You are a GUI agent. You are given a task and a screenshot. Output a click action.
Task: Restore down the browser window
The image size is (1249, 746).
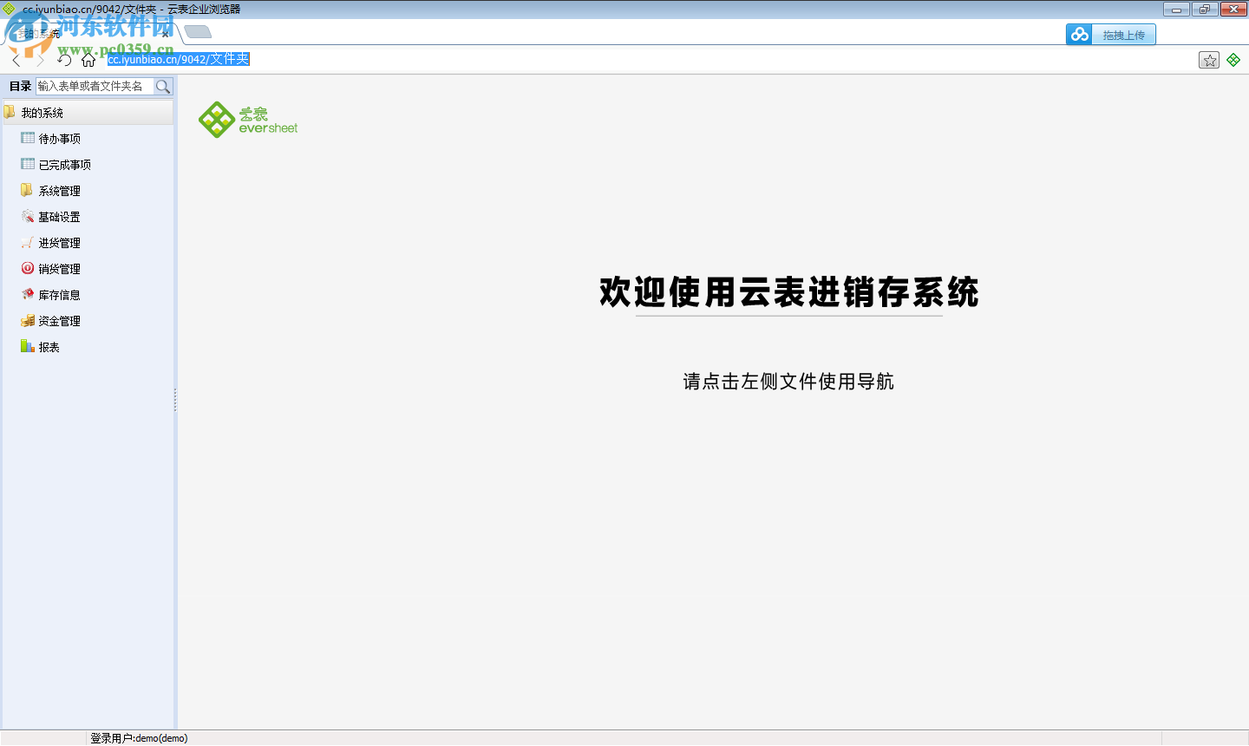pos(1204,10)
